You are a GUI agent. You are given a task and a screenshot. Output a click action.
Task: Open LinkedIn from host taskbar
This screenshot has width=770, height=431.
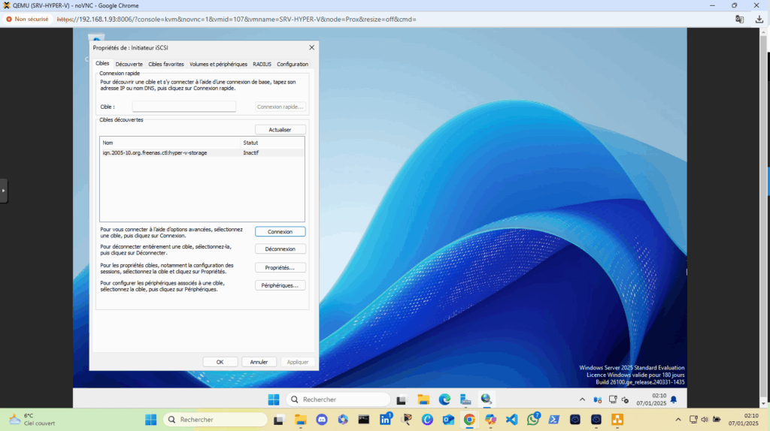click(386, 420)
